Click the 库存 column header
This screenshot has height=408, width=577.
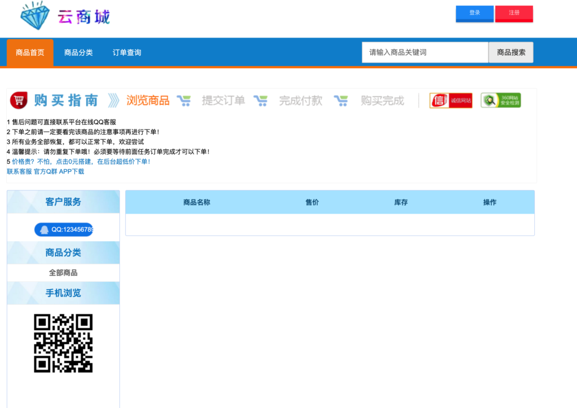(x=401, y=202)
